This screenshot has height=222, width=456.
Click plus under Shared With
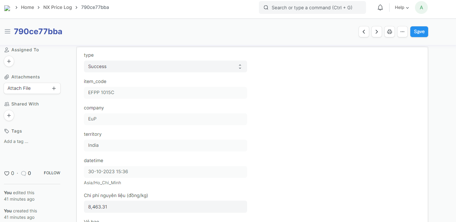pos(9,115)
